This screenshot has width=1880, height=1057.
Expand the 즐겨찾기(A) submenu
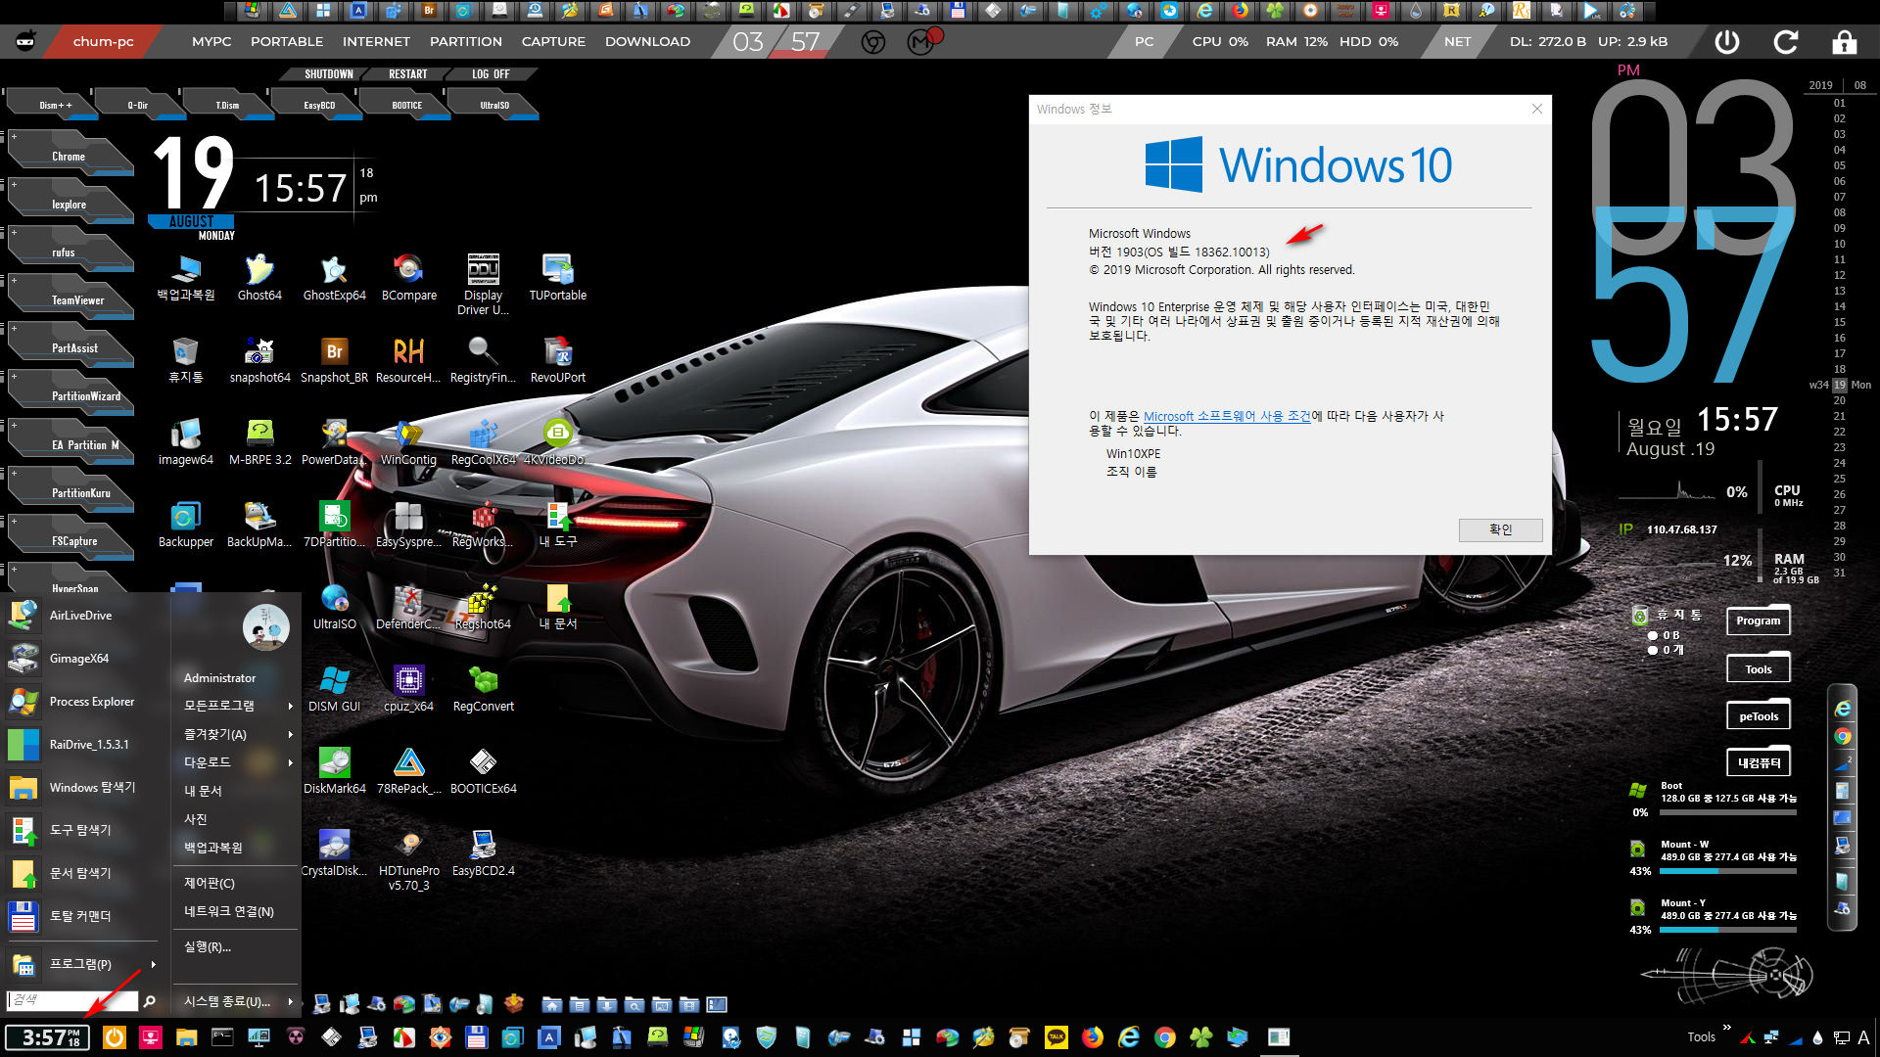pyautogui.click(x=238, y=734)
